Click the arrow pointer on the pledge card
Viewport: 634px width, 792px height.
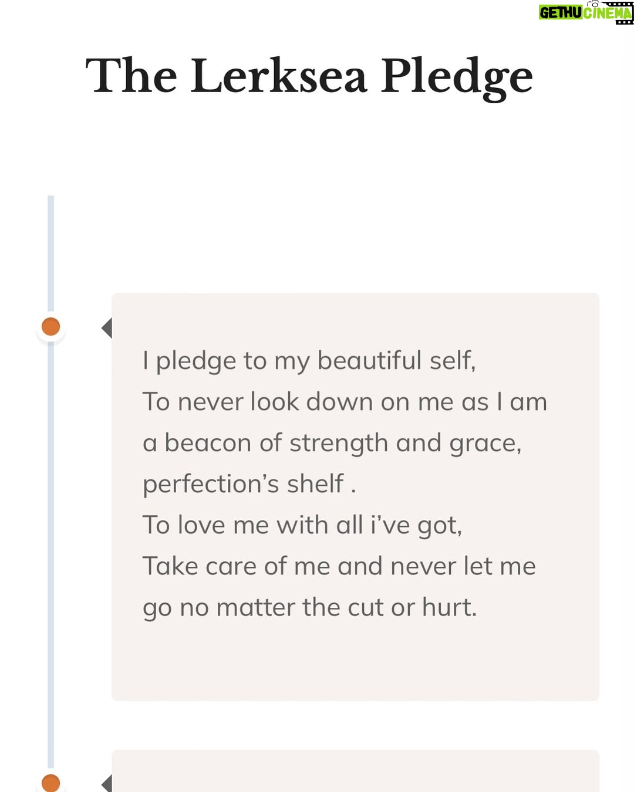coord(106,328)
